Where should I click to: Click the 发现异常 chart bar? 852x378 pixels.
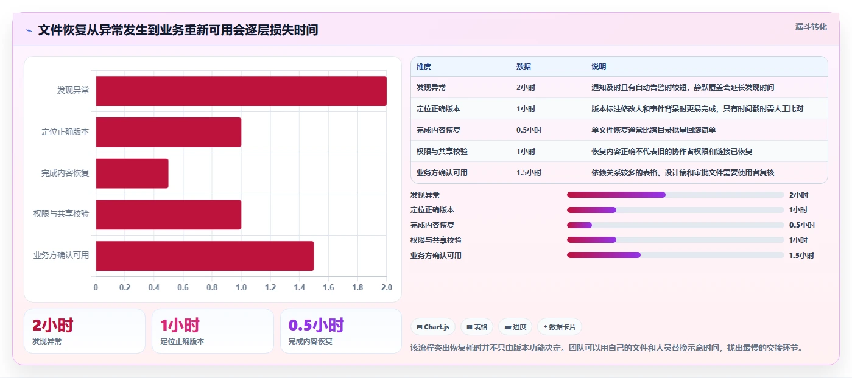[x=241, y=91]
